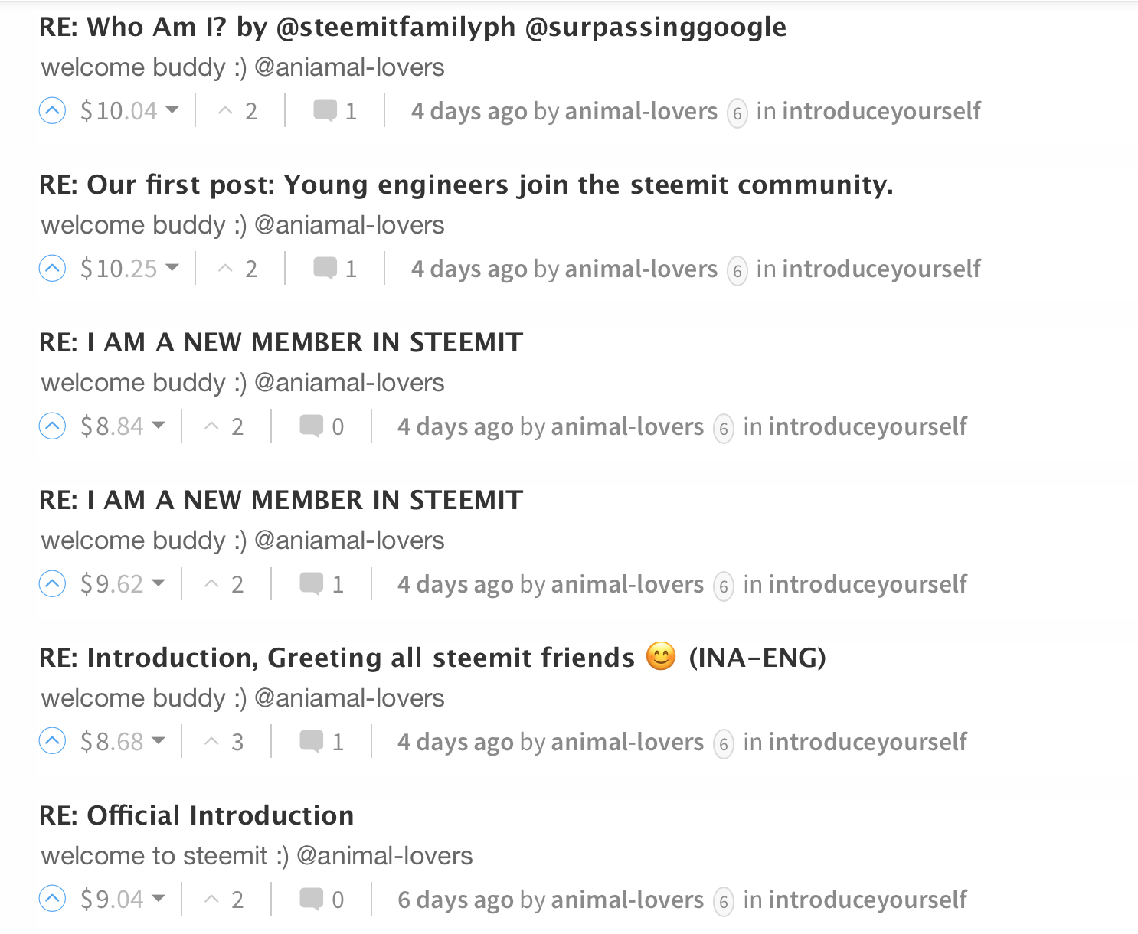Upvote the $9.62 comment
Image resolution: width=1138 pixels, height=934 pixels.
pos(52,585)
